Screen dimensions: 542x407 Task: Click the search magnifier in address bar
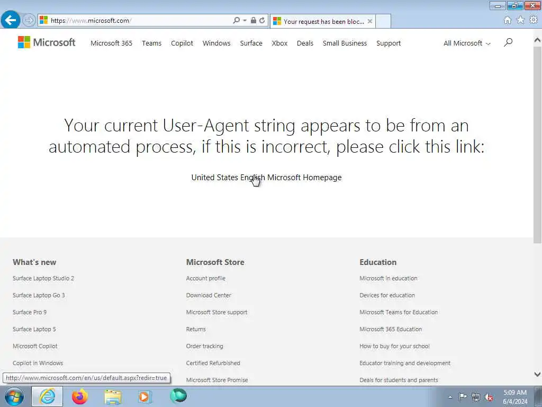pos(236,21)
